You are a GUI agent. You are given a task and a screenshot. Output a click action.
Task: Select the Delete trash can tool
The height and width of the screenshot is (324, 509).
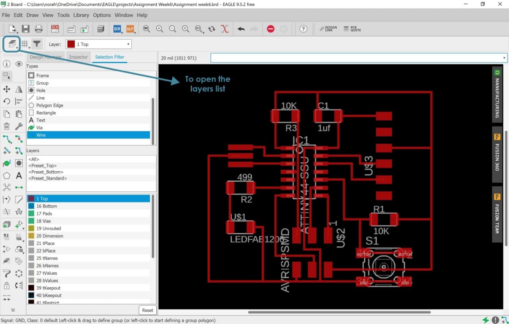7,127
